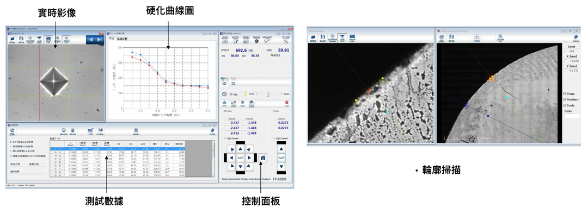
Task: Click DELETE in the test data toolbar
Action: point(73,131)
